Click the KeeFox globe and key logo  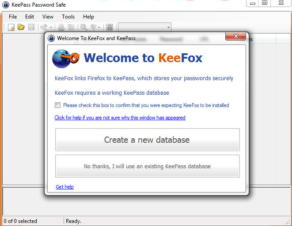(x=66, y=58)
